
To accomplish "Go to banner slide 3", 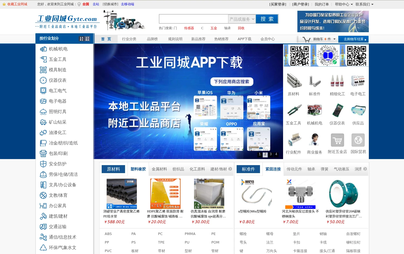I will pos(271,154).
